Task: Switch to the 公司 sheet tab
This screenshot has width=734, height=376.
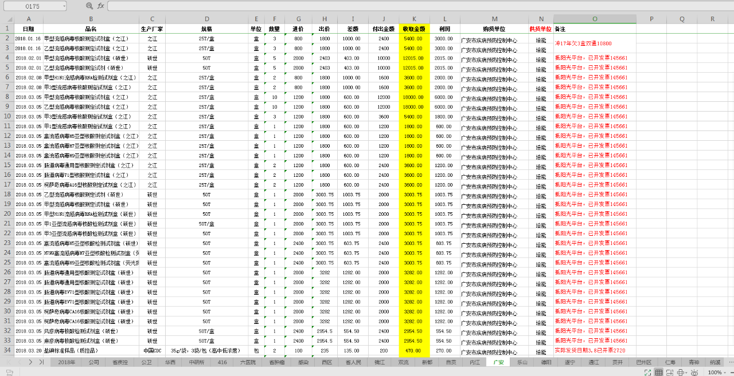Action: click(x=93, y=362)
